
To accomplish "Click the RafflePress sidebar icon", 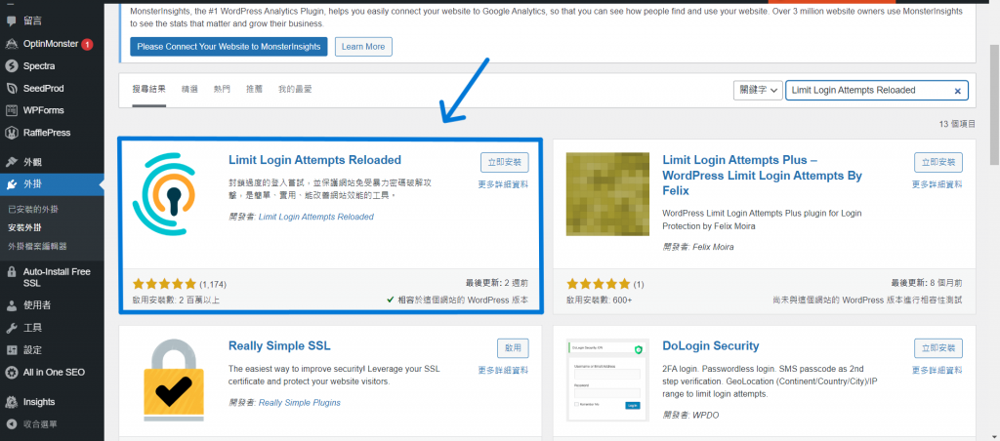I will pos(11,134).
